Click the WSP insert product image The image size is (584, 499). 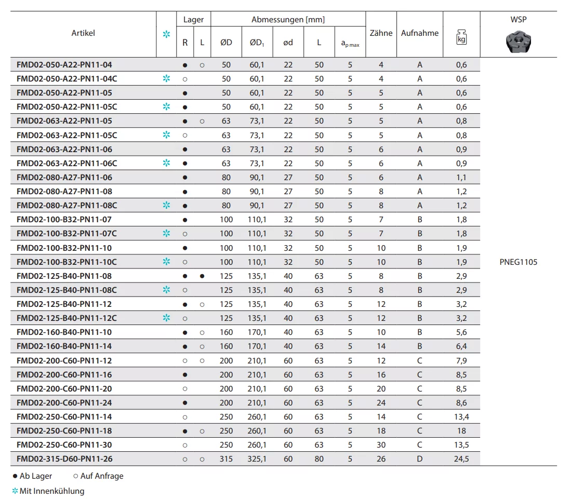click(x=518, y=42)
